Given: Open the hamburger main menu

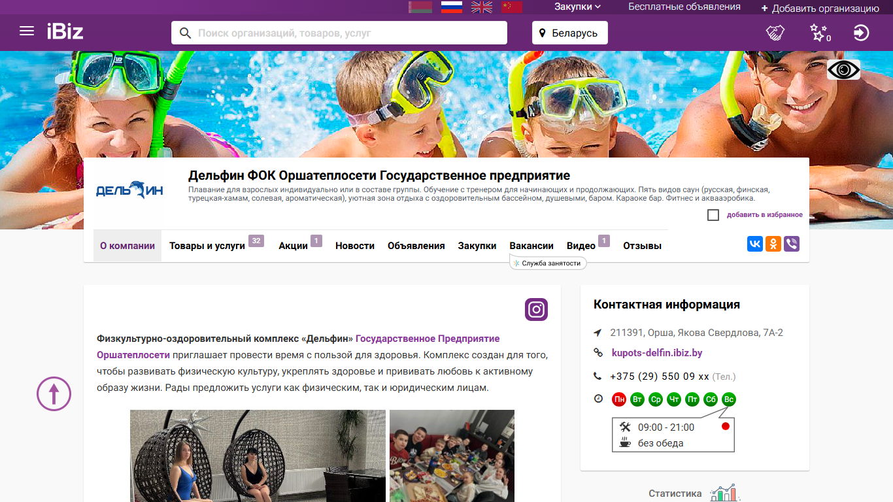Looking at the screenshot, I should tap(27, 31).
